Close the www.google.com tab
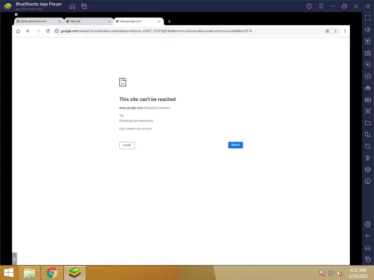The image size is (374, 280). coord(159,22)
